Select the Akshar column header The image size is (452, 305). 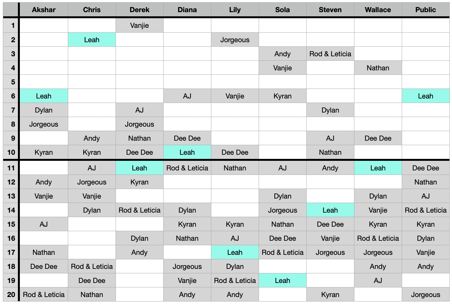pyautogui.click(x=44, y=10)
